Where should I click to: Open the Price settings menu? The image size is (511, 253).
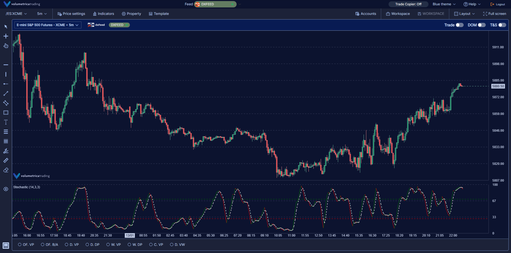point(71,14)
